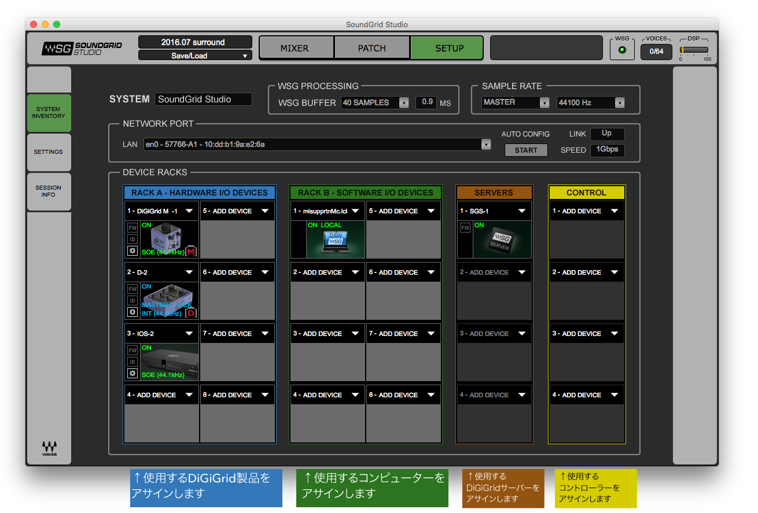The width and height of the screenshot is (758, 513).
Task: Click the WSG SoundGrid Studio logo
Action: click(82, 49)
